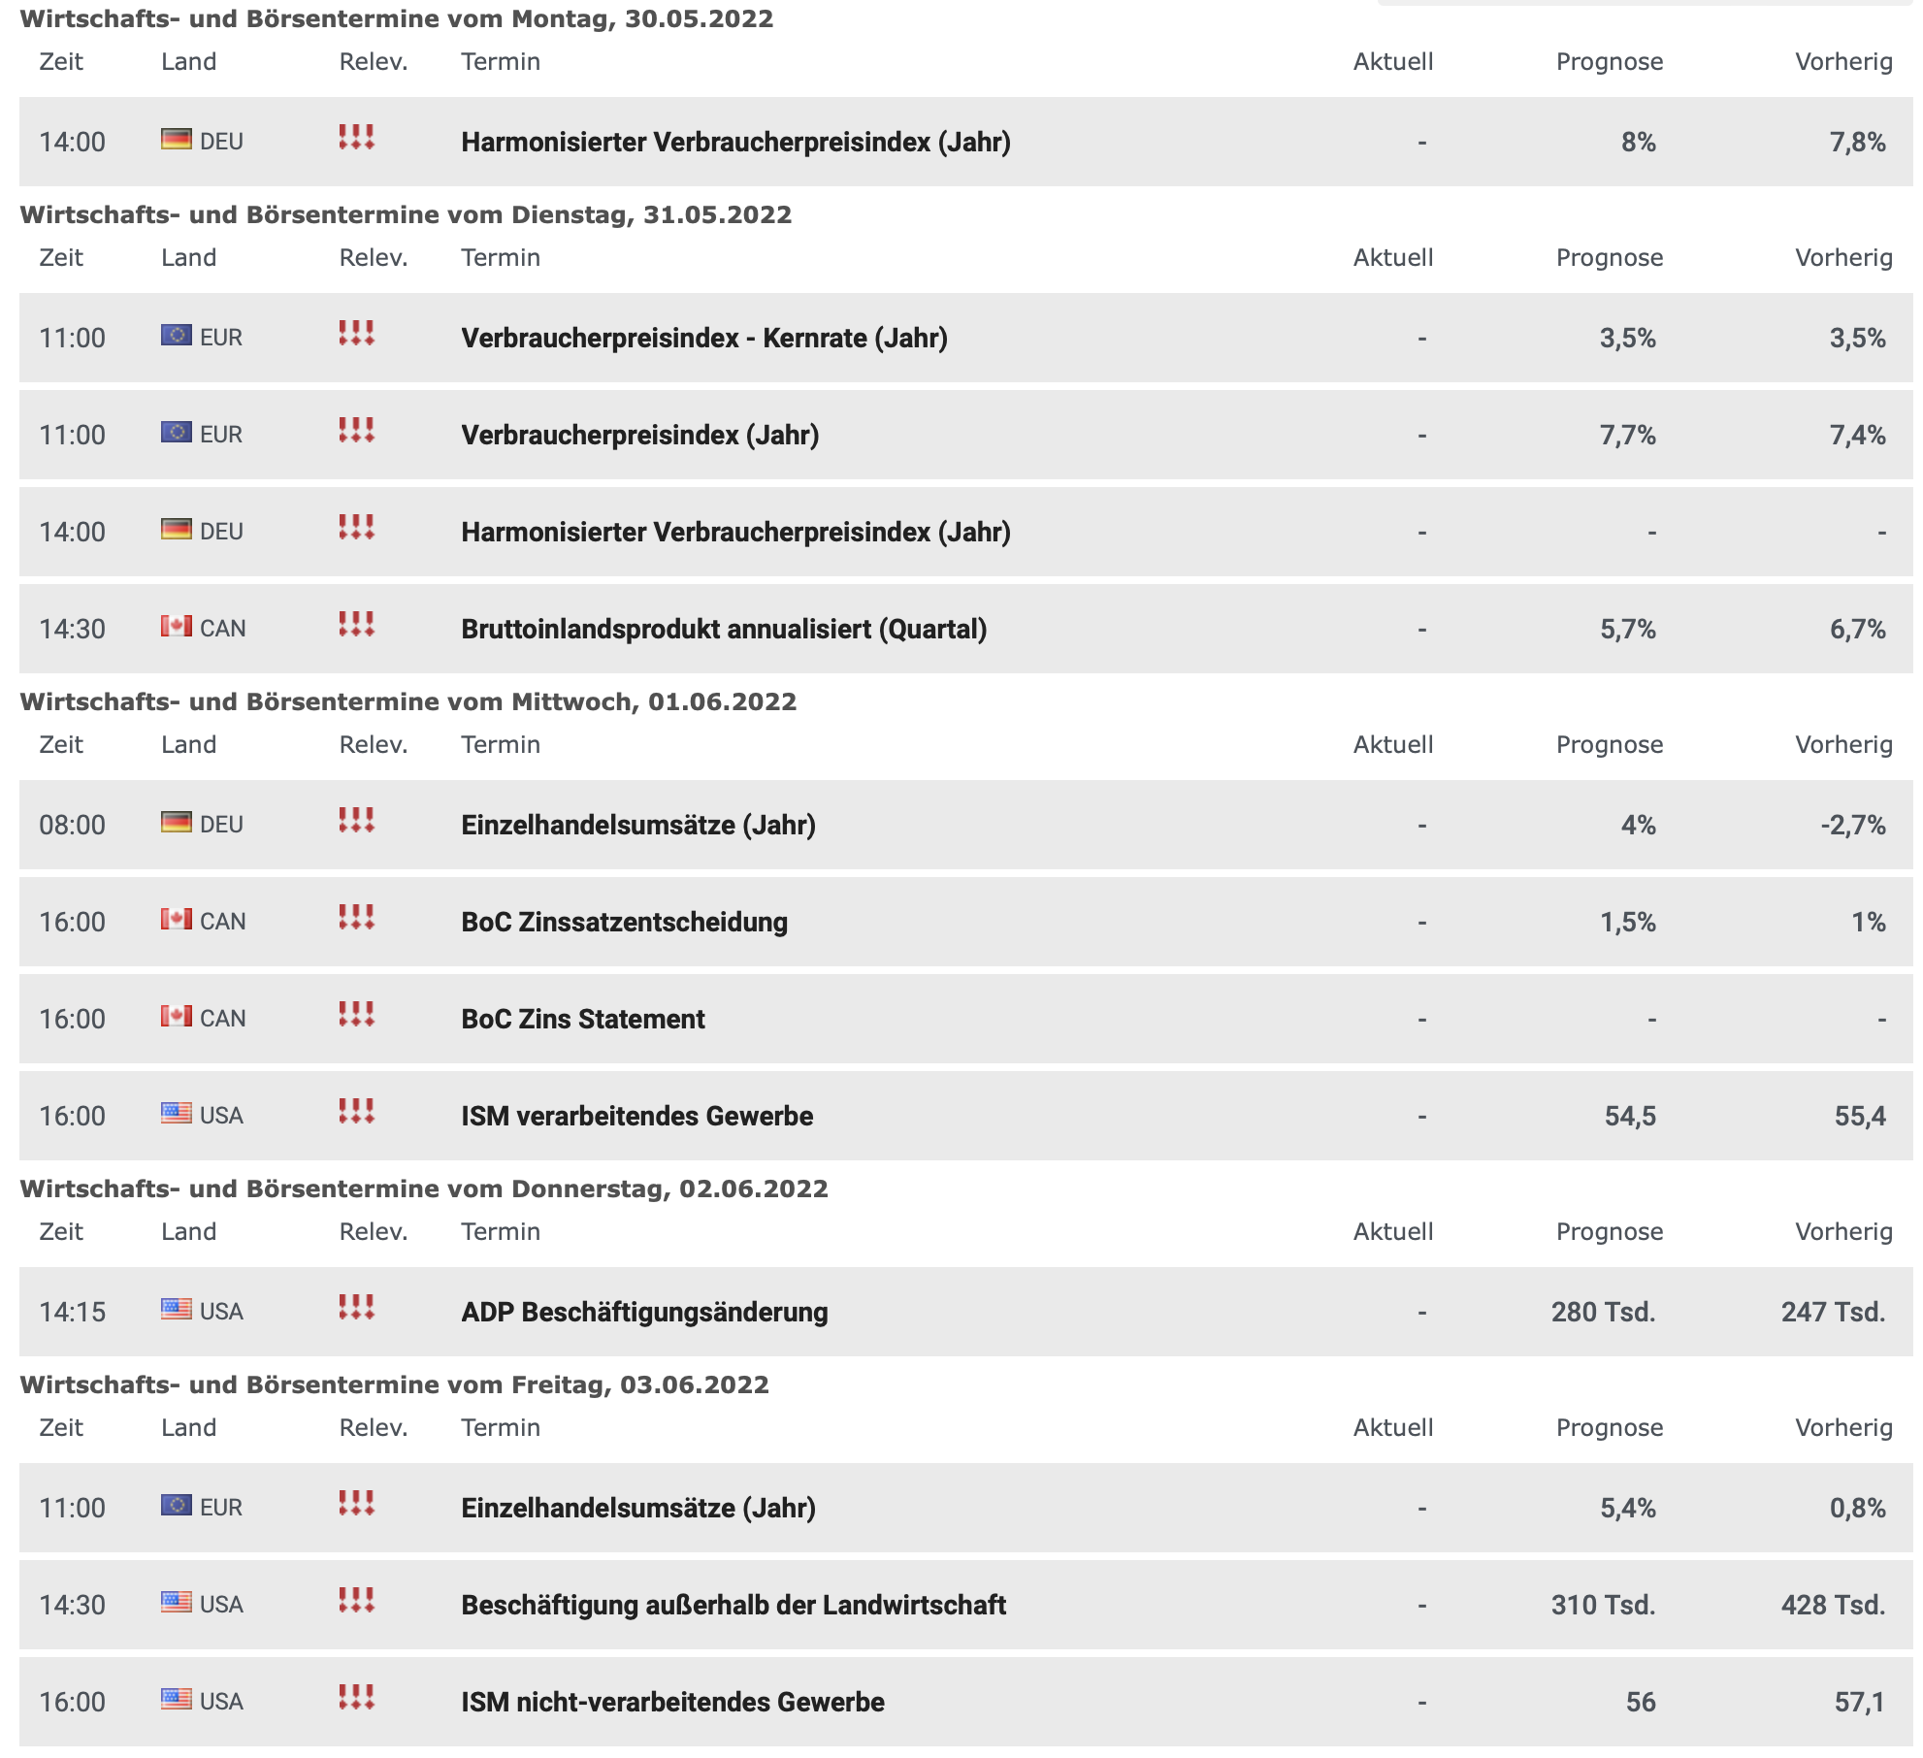The height and width of the screenshot is (1758, 1923).
Task: Click EU flag in Friday Einzelhandelsumsätze row
Action: point(177,1506)
